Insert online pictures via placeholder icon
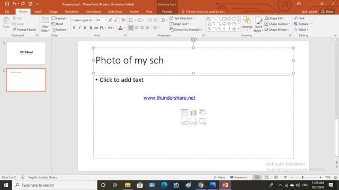Image resolution: width=339 pixels, height=190 pixels. tap(193, 121)
